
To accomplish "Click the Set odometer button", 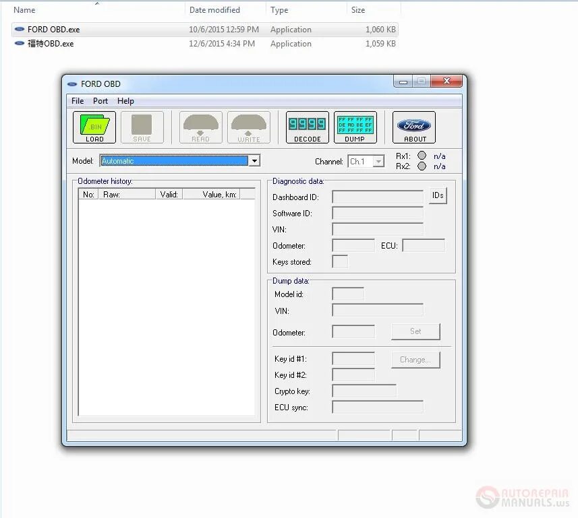I will click(x=415, y=331).
